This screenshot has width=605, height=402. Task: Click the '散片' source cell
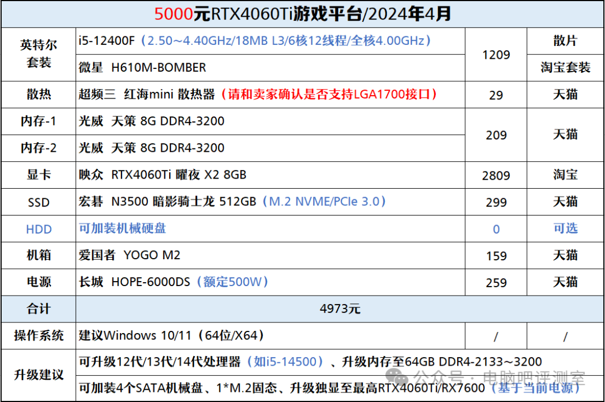[565, 41]
